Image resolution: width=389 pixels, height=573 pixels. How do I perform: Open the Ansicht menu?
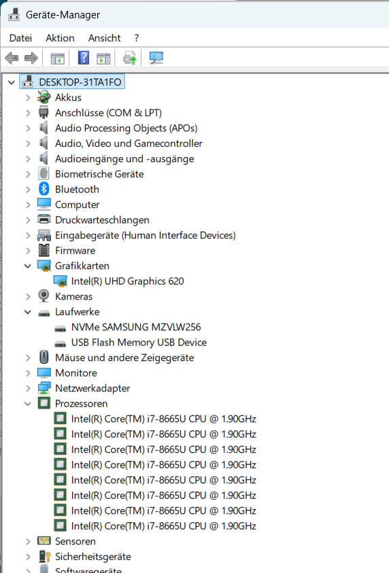tap(104, 38)
